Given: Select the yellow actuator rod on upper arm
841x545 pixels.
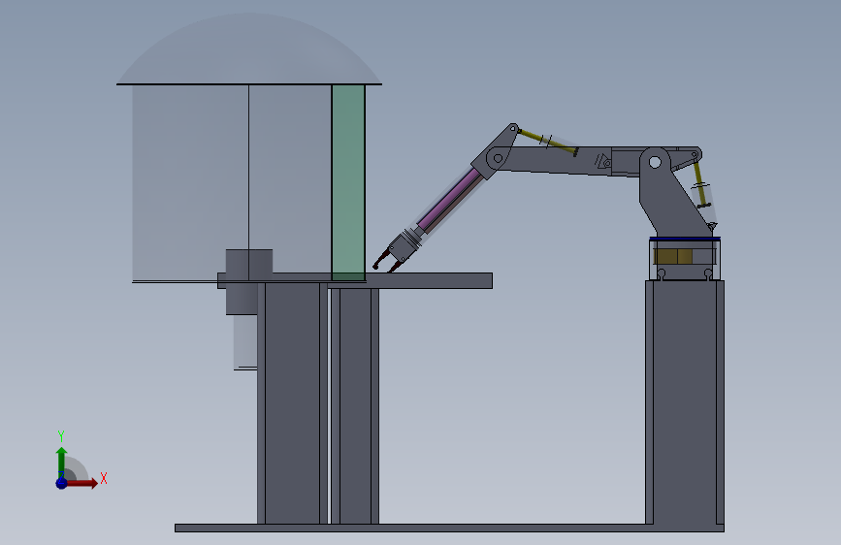Looking at the screenshot, I should click(547, 142).
